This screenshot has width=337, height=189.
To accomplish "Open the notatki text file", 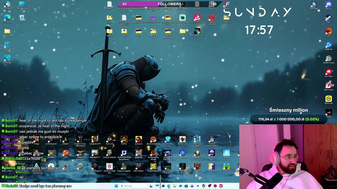I will coord(110,5).
